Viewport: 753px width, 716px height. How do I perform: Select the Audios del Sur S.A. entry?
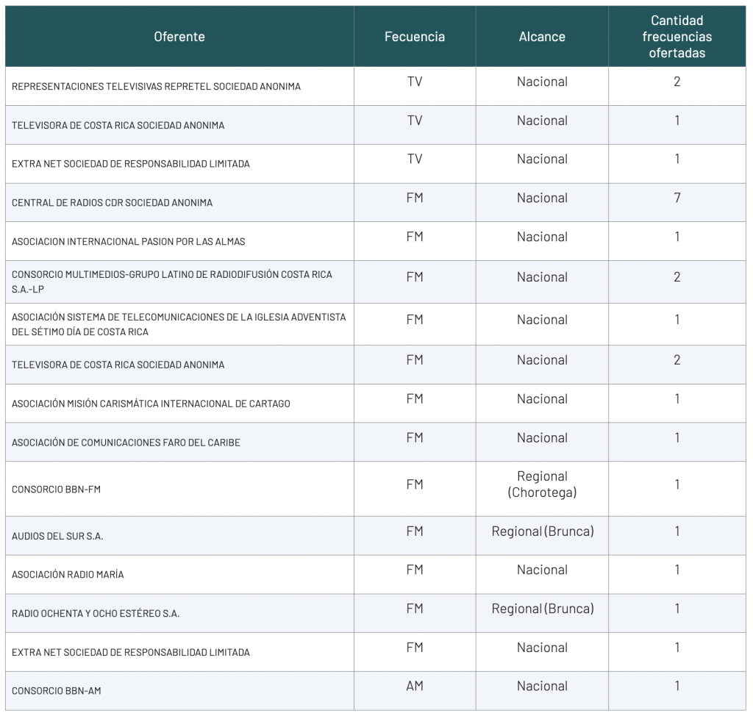[57, 537]
